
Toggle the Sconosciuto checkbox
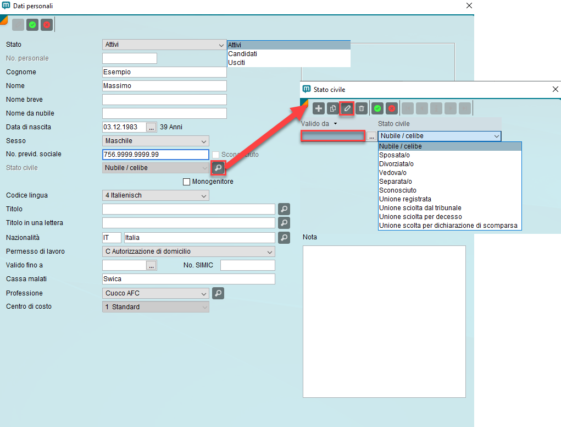[216, 155]
